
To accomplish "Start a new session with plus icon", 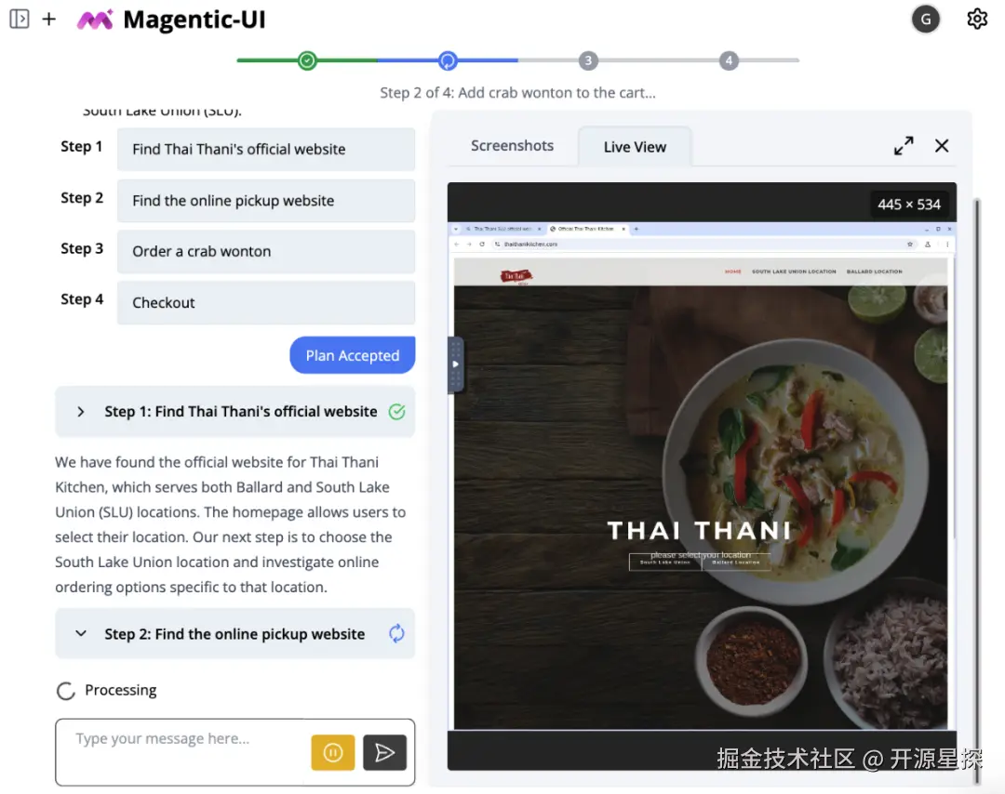I will coord(48,20).
